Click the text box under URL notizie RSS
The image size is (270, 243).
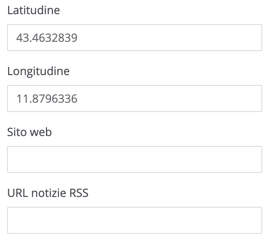coord(134,220)
